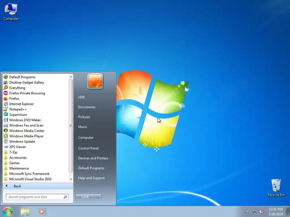This screenshot has height=217, width=290.
Task: Click programs list scroll up arrow
Action: 71,77
